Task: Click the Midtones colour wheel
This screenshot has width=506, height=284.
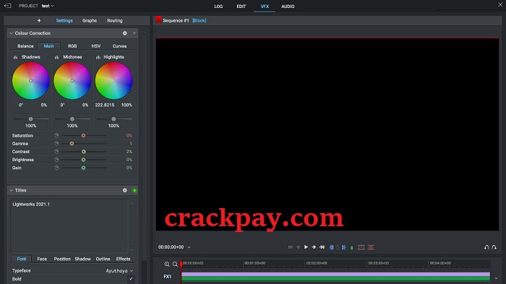Action: click(x=72, y=81)
